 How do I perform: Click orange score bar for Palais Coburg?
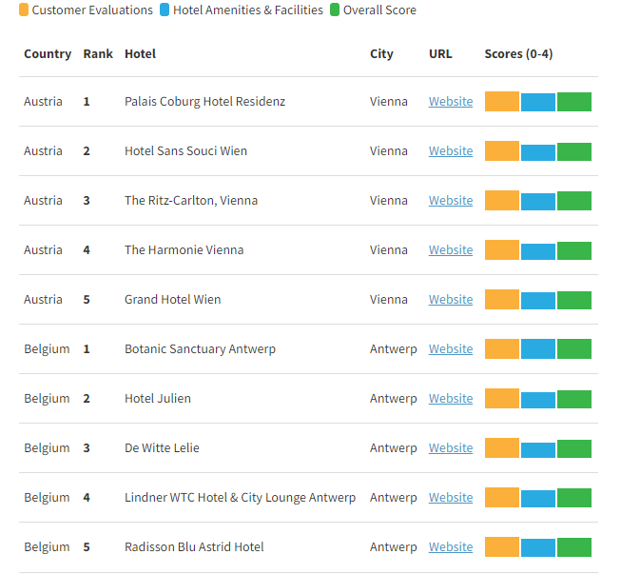pos(502,102)
